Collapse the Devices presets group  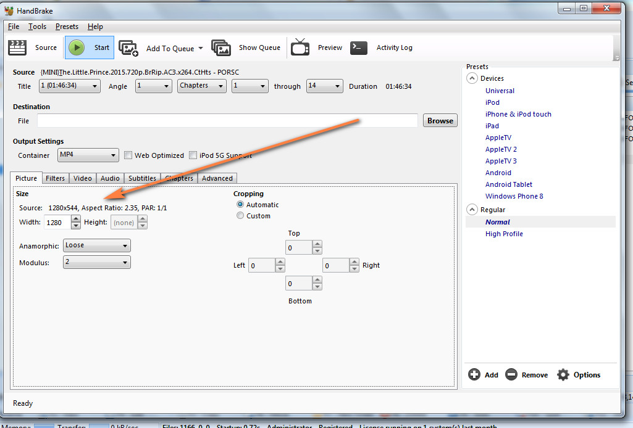[x=472, y=78]
